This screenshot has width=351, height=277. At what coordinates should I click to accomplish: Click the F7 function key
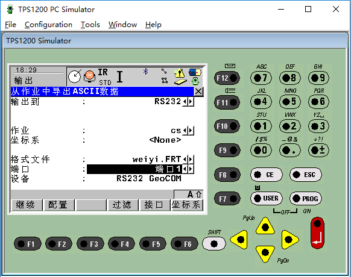[227, 199]
